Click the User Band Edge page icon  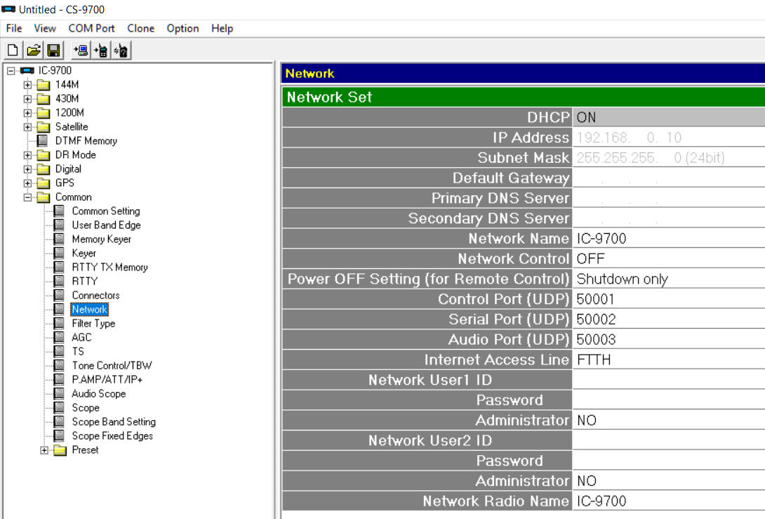click(x=59, y=225)
